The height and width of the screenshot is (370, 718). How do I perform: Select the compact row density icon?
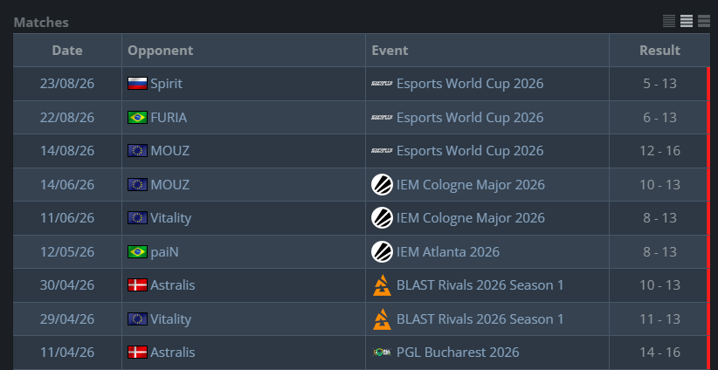pos(669,21)
